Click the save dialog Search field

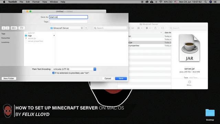point(110,28)
